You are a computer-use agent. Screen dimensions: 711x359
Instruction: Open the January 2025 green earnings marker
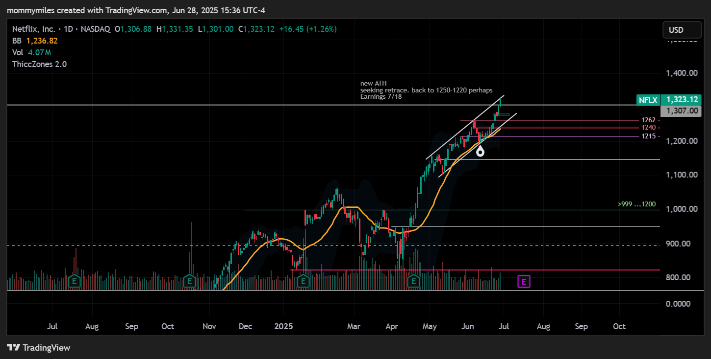(x=304, y=281)
